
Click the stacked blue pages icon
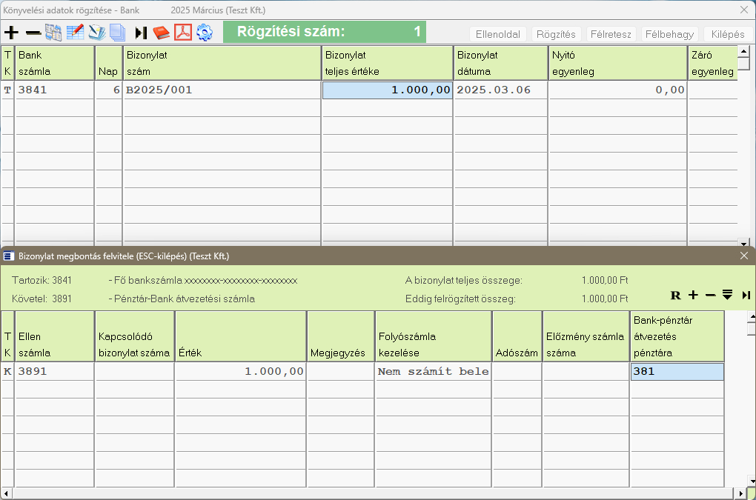click(117, 33)
